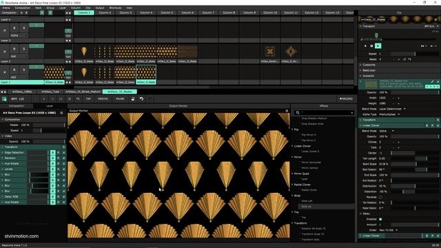Screen dimensions: 441x248
Task: Open the clip panel settings gear icon
Action: [x=435, y=20]
